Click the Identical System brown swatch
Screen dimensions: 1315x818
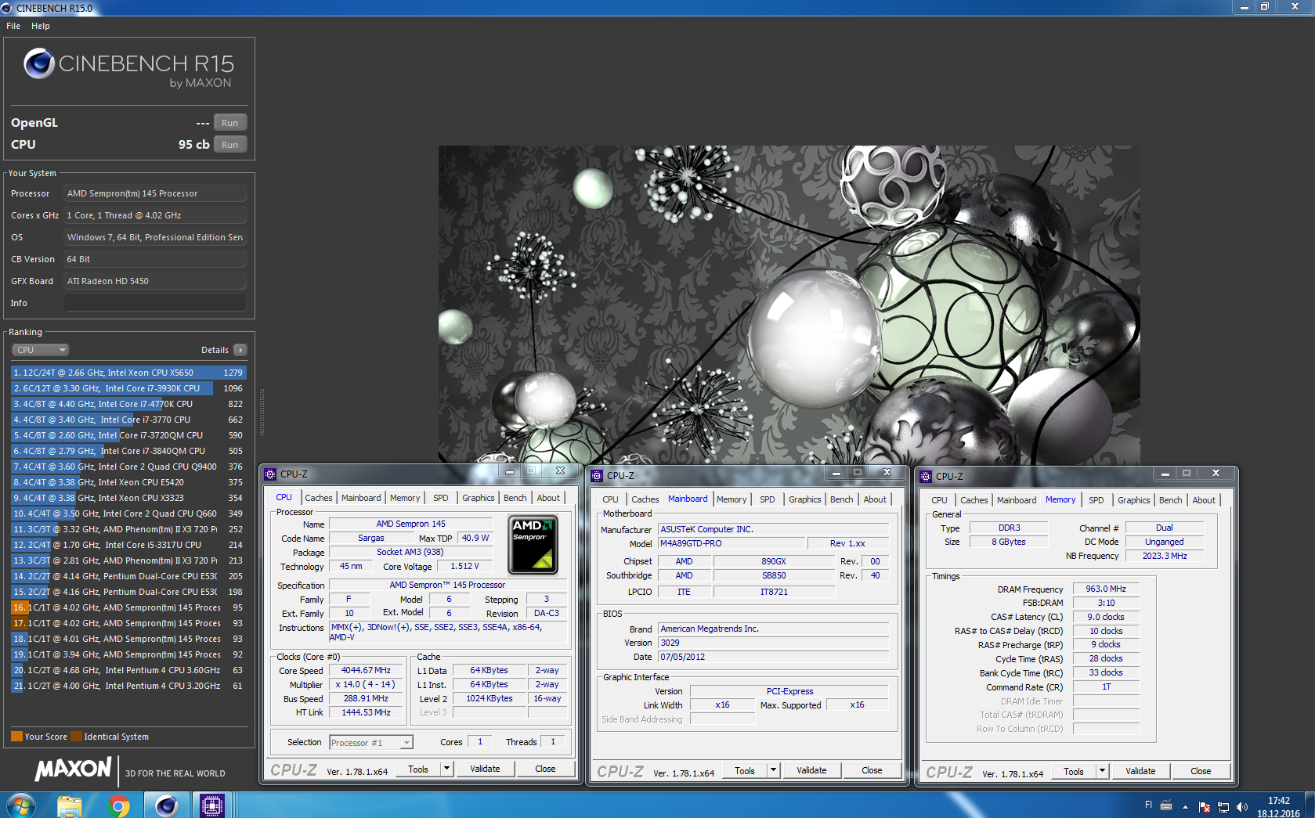(x=76, y=737)
